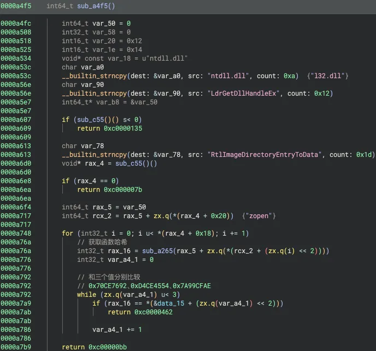Select the comment '// 和三个值分别比较'
The height and width of the screenshot is (351, 376).
pyautogui.click(x=109, y=277)
